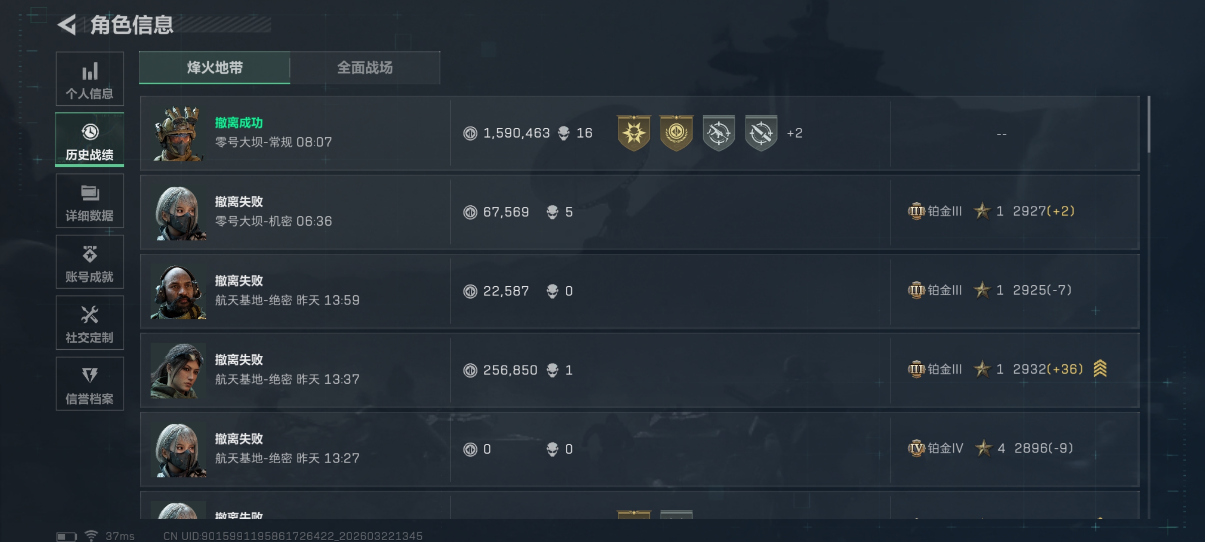This screenshot has width=1205, height=542.
Task: Switch to the 烽火地带 tab
Action: pyautogui.click(x=215, y=68)
